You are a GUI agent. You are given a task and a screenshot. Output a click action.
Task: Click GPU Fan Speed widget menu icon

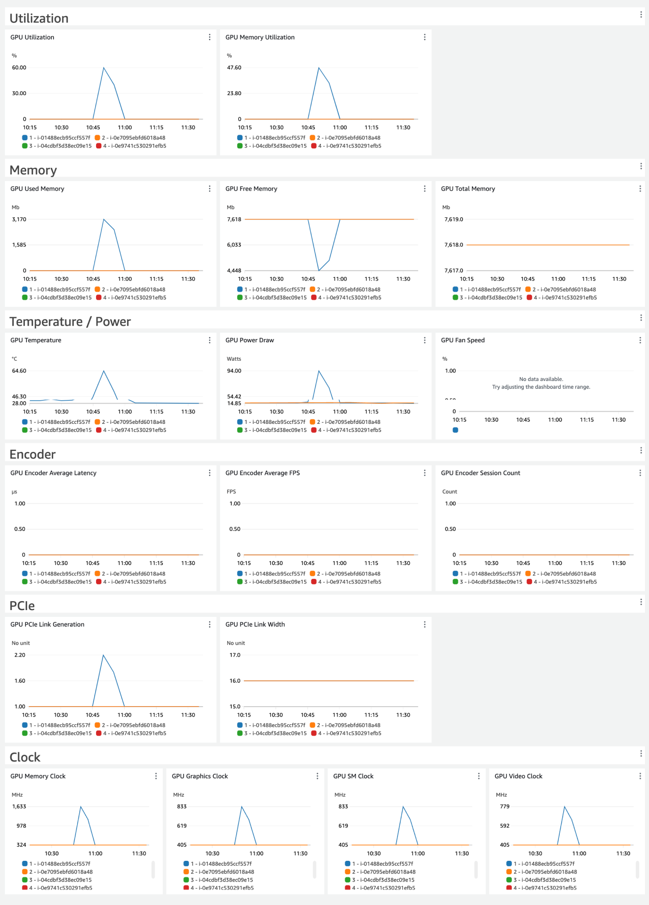[x=640, y=340]
